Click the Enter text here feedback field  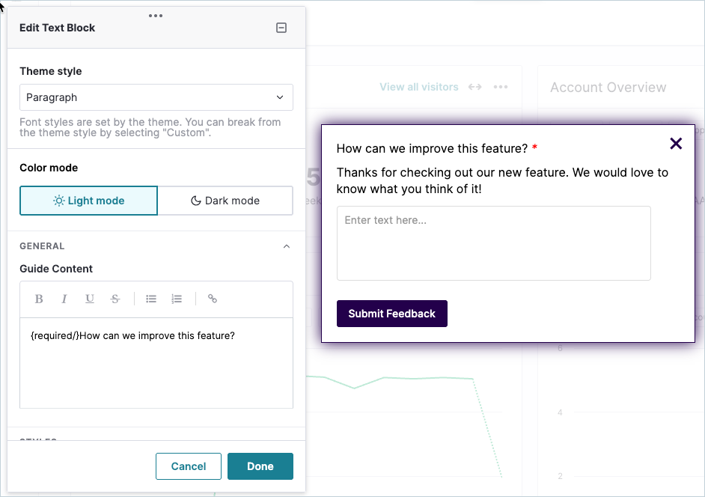[494, 243]
